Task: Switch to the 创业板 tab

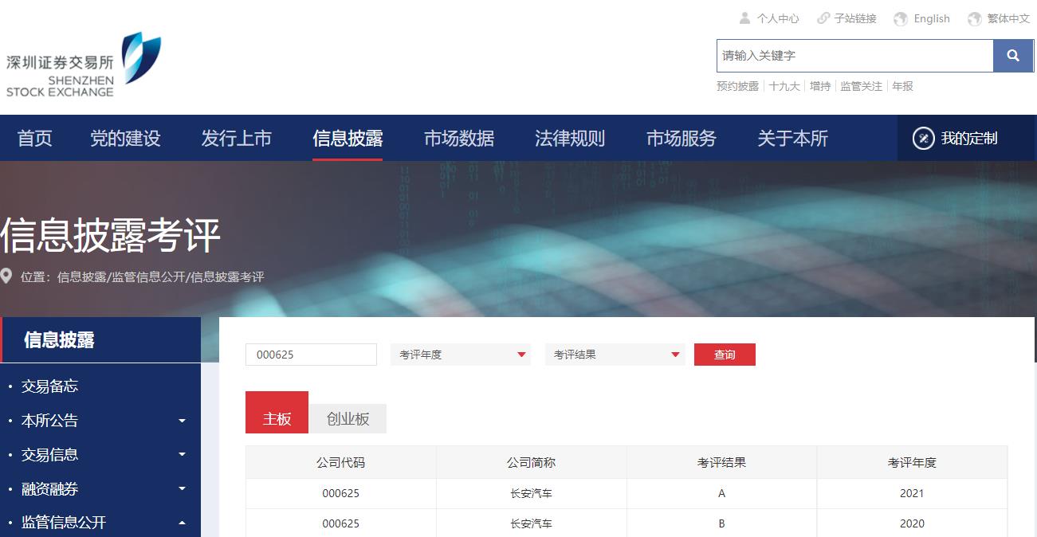Action: click(x=348, y=419)
